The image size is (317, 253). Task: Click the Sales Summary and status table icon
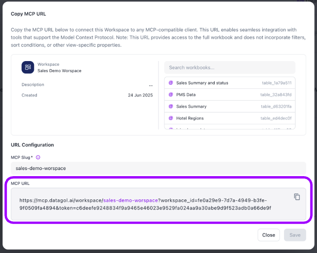click(171, 83)
